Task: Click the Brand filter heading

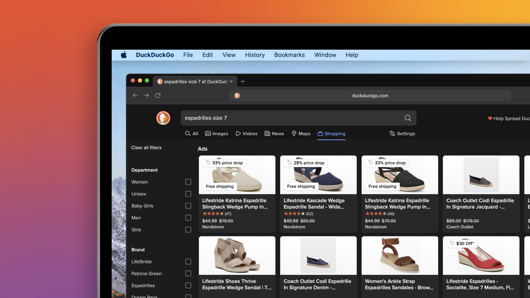Action: (138, 250)
